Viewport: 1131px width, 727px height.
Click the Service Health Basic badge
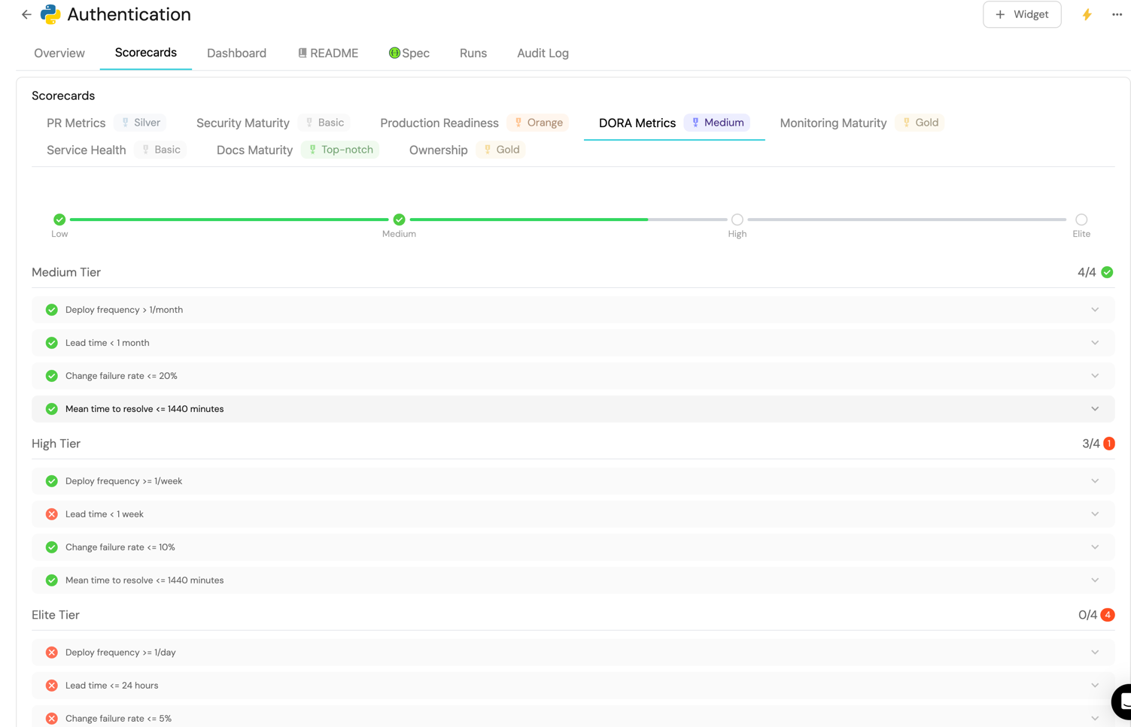tap(161, 150)
